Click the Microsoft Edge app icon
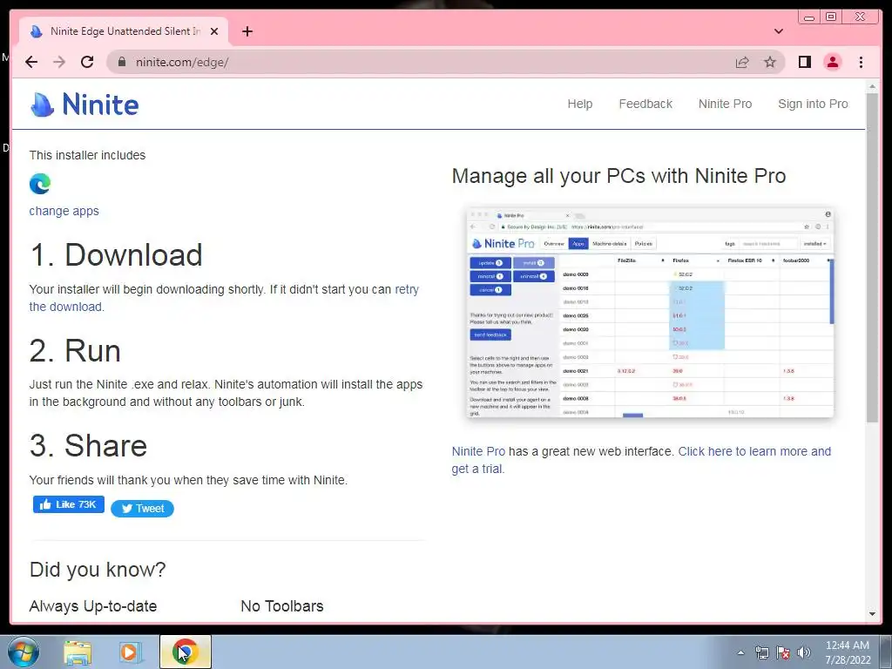Screen dimensions: 892x669 point(40,184)
